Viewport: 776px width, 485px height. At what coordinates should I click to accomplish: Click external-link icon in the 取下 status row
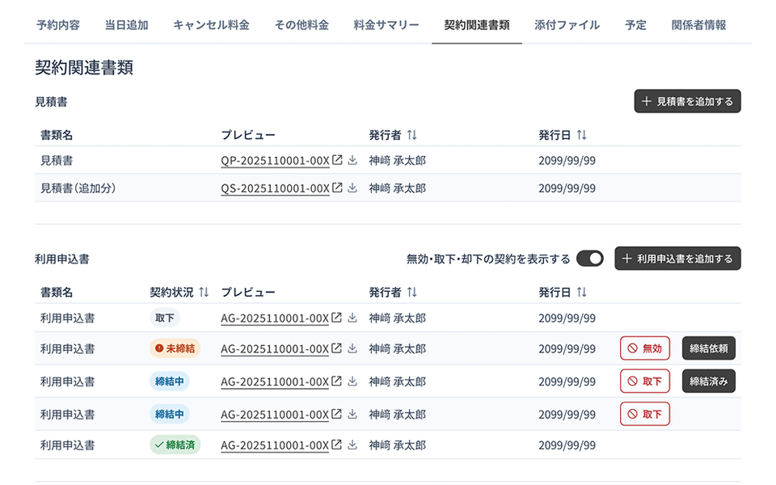[336, 317]
